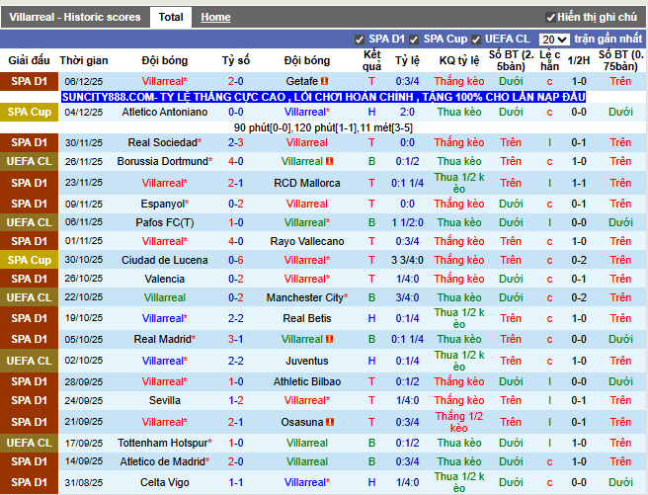Image resolution: width=648 pixels, height=495 pixels.
Task: Open the Tottenham Hotspur team link
Action: coord(162,443)
